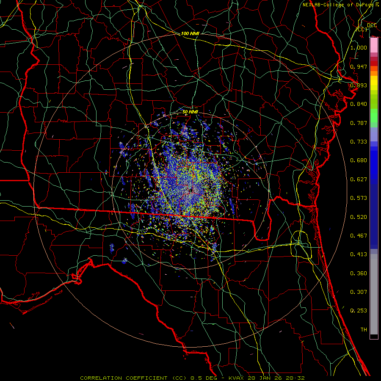Click the 0.947 legend value
The image size is (381, 381).
click(359, 66)
